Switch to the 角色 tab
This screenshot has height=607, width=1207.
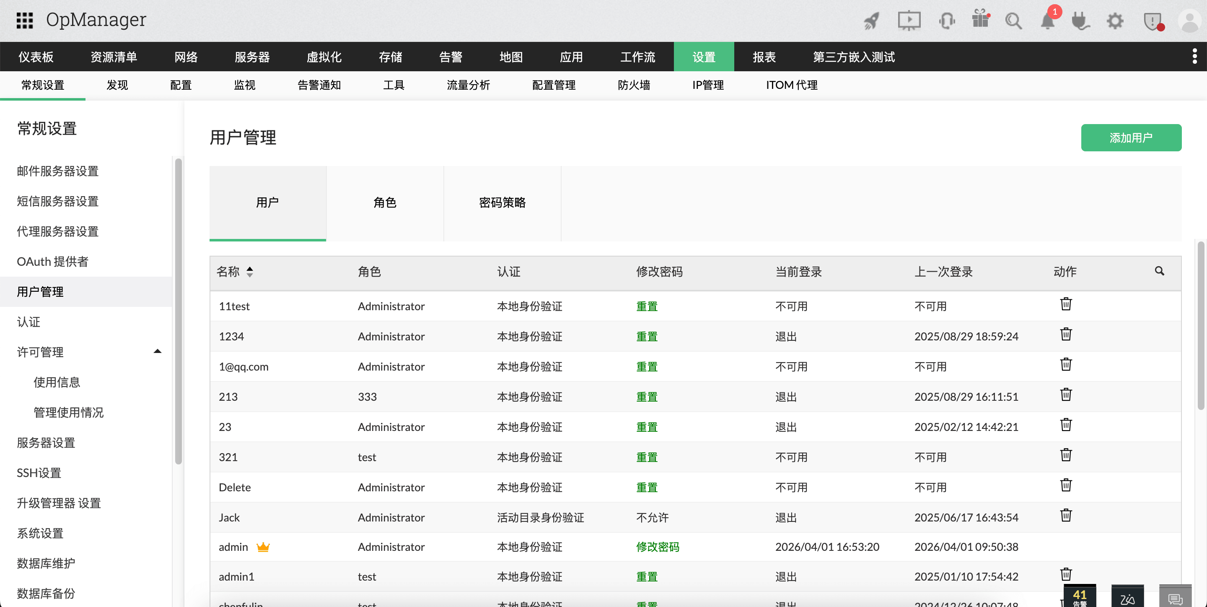point(385,202)
